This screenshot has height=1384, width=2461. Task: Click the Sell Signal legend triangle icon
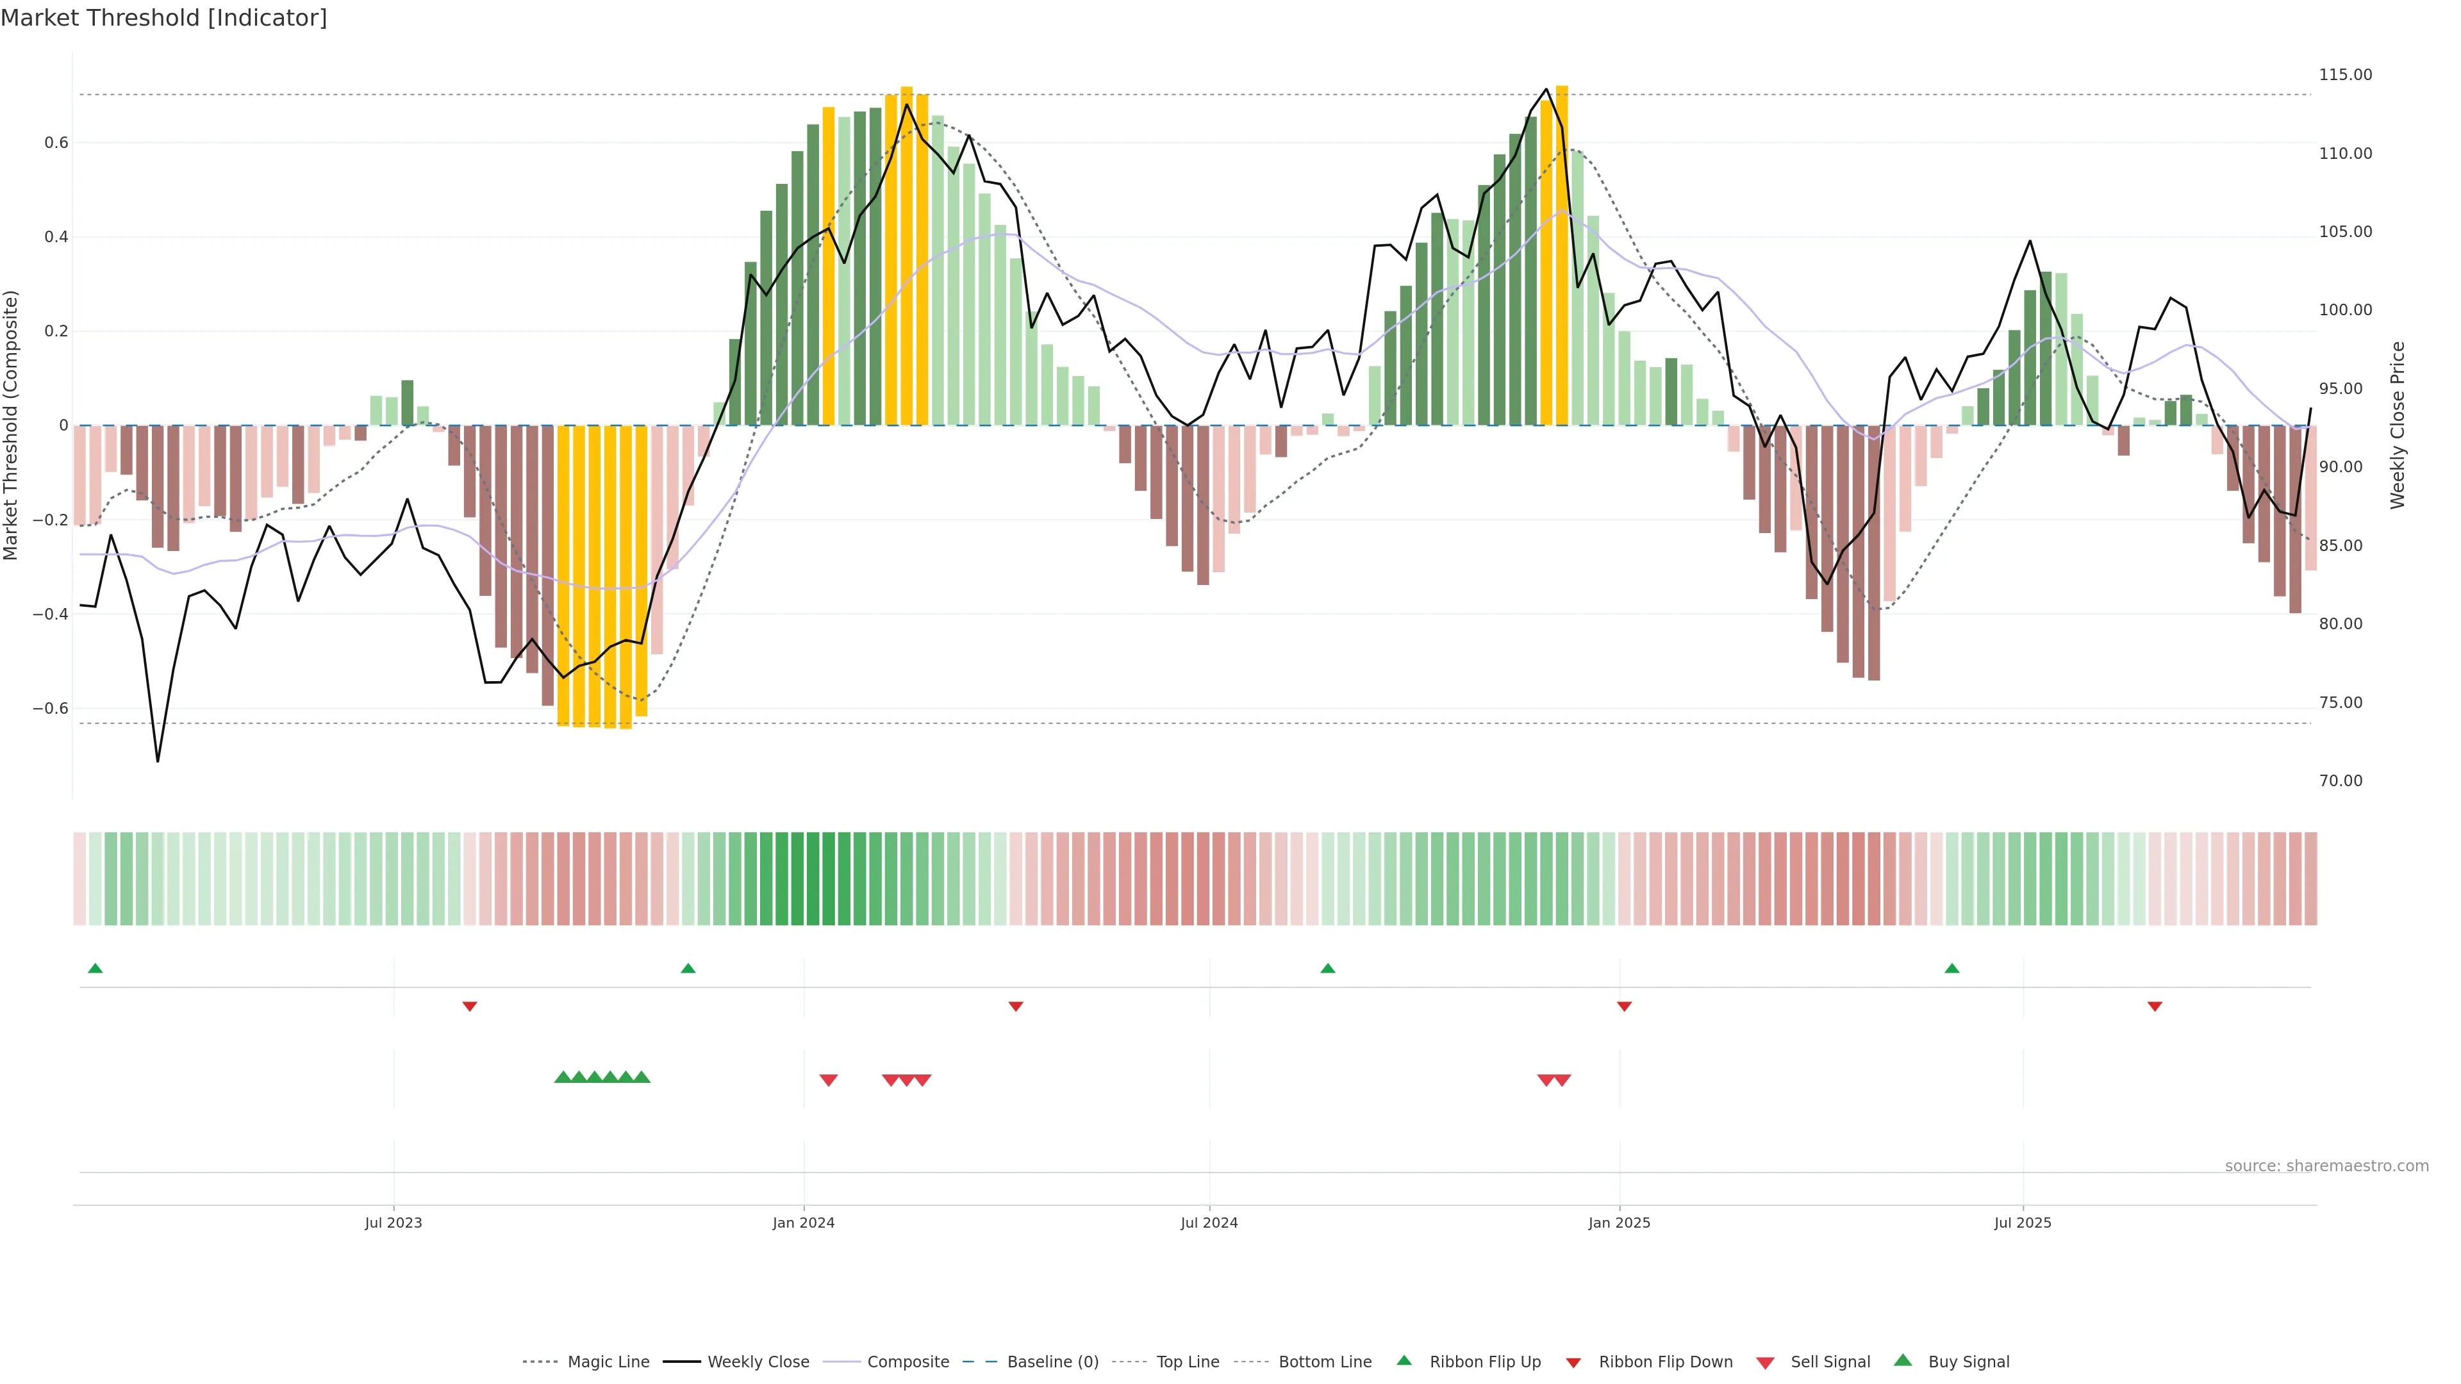1764,1363
